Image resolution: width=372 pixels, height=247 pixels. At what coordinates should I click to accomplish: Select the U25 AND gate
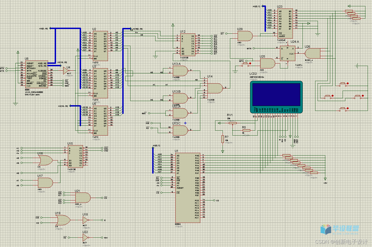(x=268, y=64)
